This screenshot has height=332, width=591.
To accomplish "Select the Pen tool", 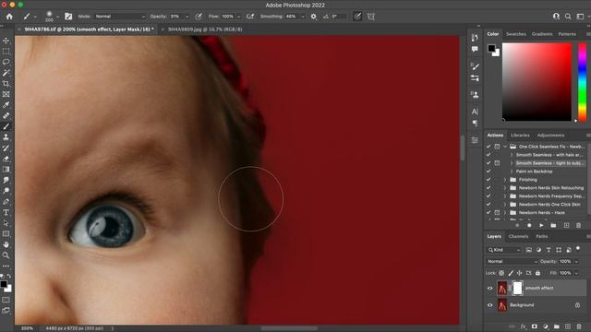I will pos(6,202).
